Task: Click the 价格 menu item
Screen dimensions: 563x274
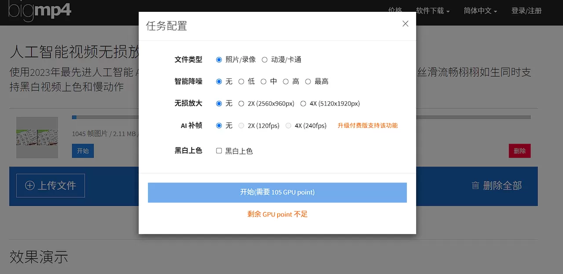Action: click(x=395, y=11)
